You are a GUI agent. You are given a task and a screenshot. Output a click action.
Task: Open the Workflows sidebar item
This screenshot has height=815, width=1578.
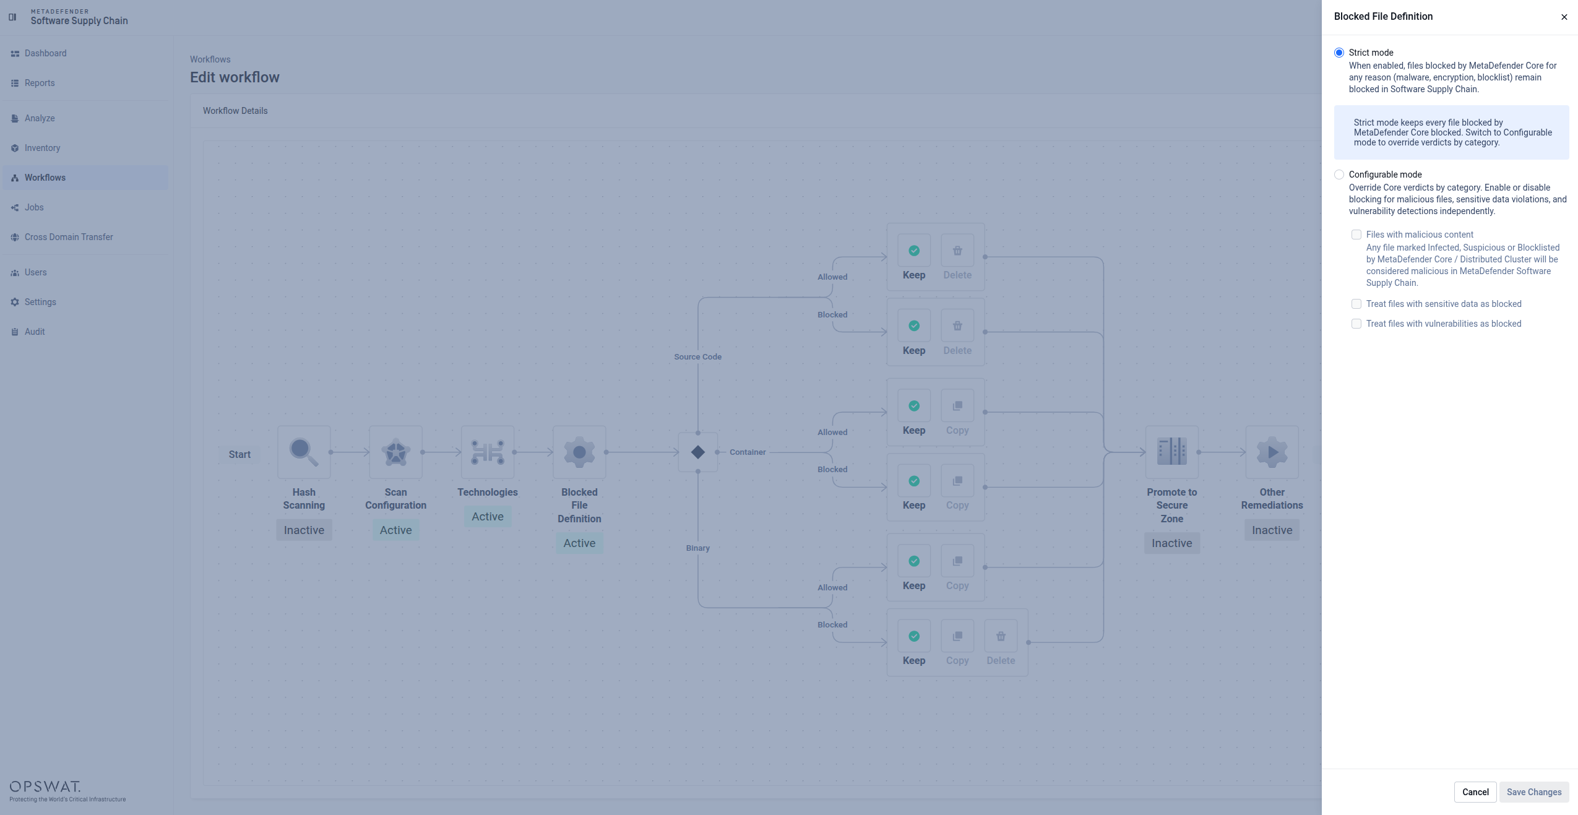click(x=85, y=178)
